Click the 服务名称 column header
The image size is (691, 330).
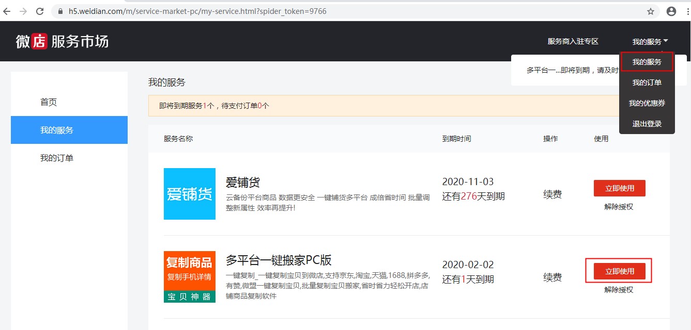pos(178,139)
